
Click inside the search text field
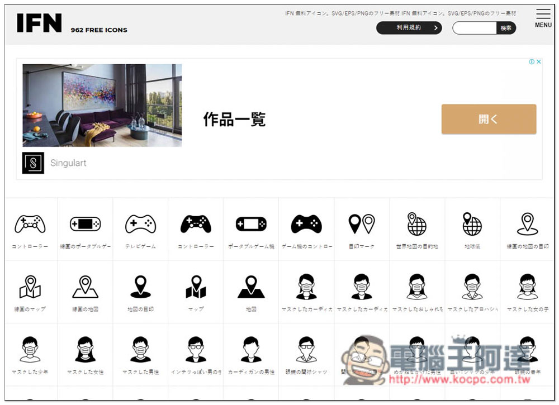click(474, 28)
